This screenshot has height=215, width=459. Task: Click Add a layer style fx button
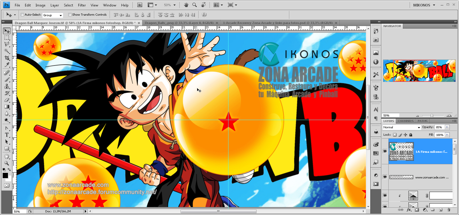click(x=409, y=210)
